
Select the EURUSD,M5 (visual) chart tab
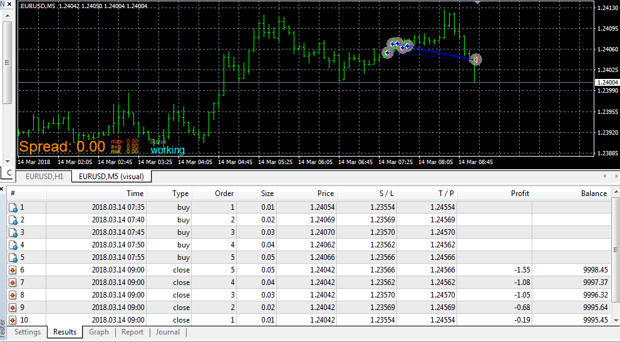[111, 177]
